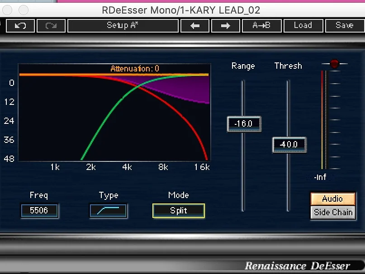Open the Setup A preset menu
The image size is (365, 274).
[x=123, y=26]
